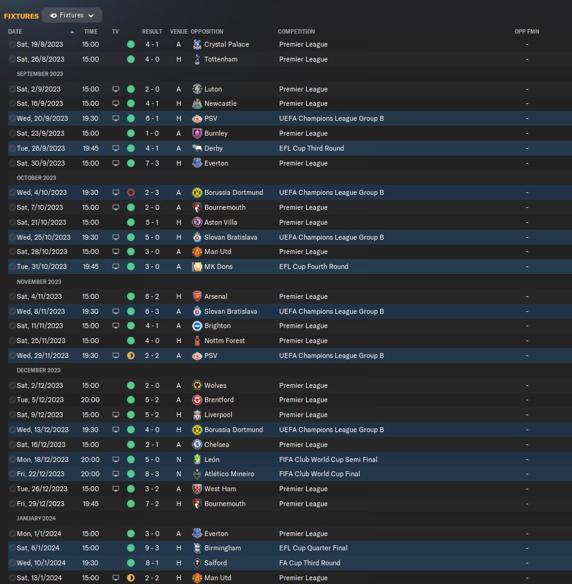Click the Nottm Forest club badge
The height and width of the screenshot is (584, 572).
(197, 341)
